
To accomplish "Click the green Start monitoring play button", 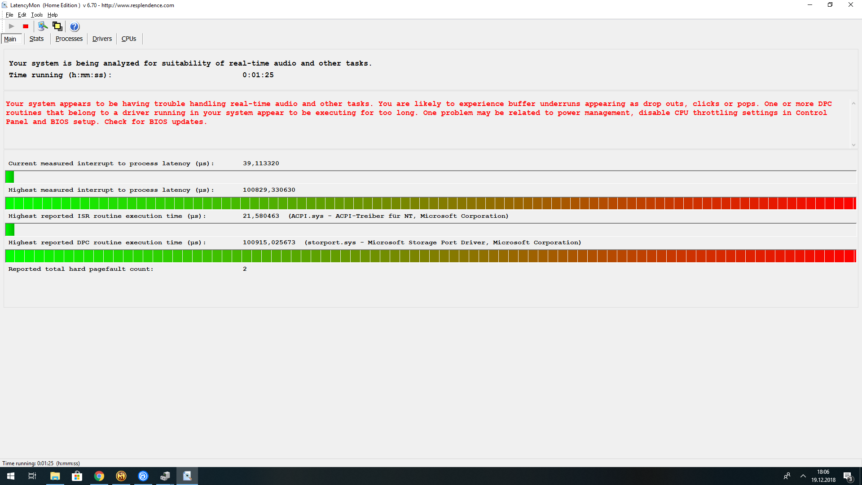I will 12,26.
